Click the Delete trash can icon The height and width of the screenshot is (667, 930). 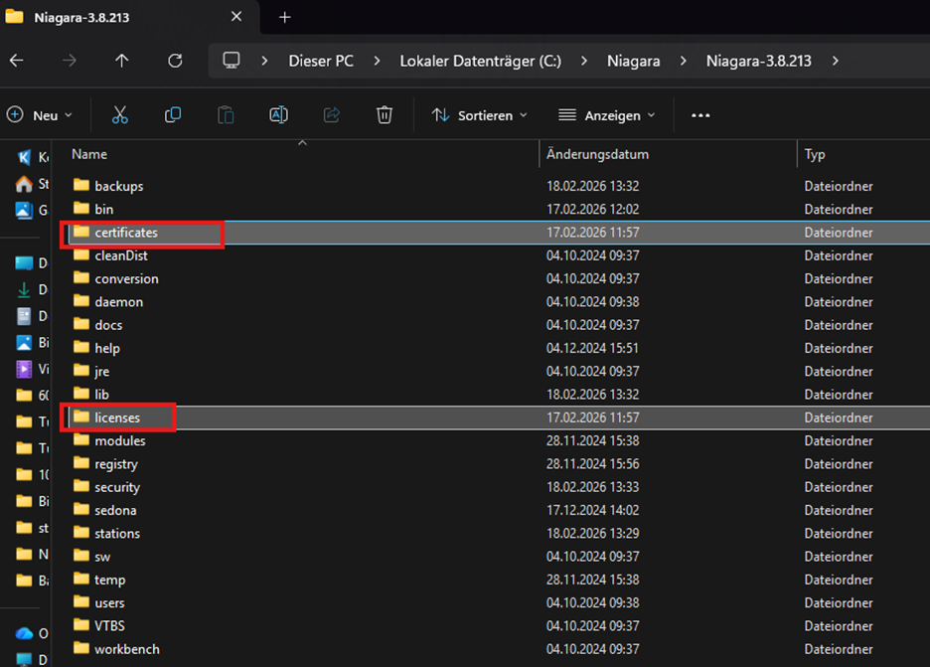385,115
